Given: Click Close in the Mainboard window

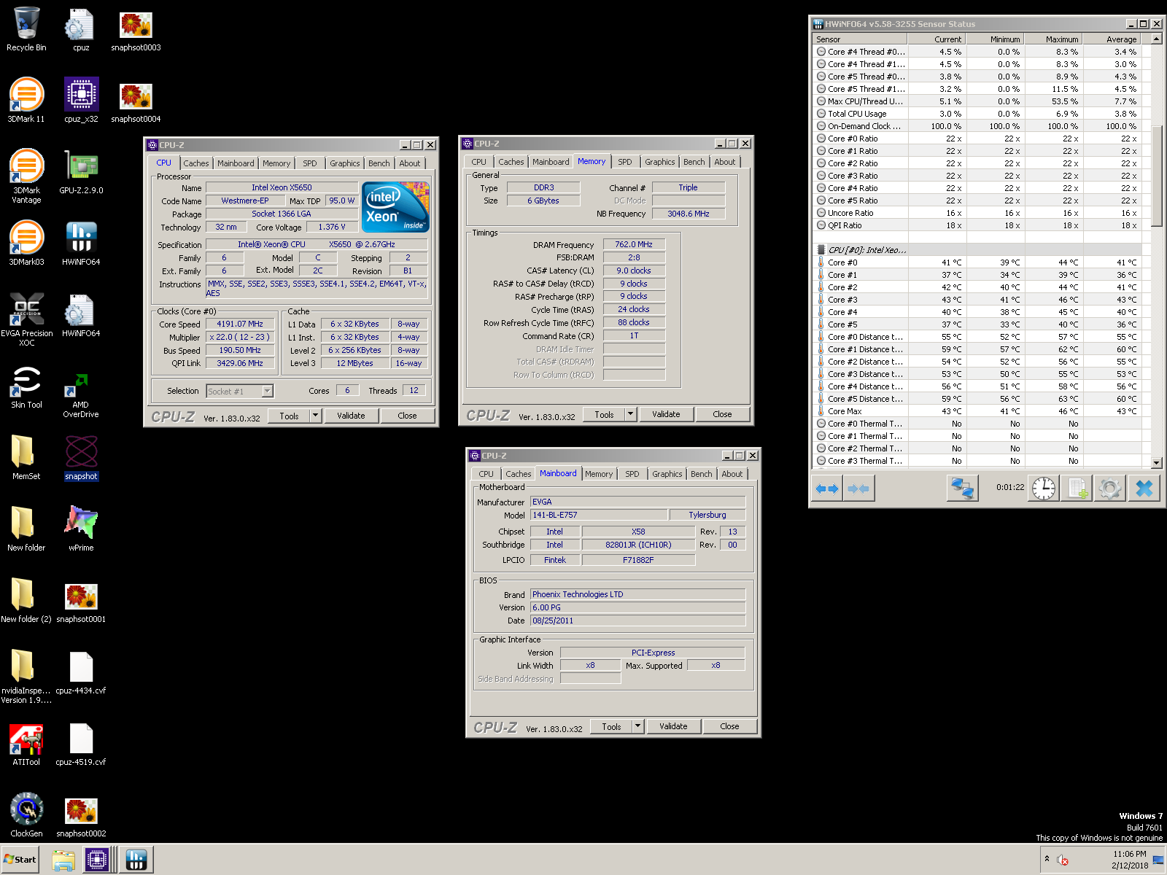Looking at the screenshot, I should pyautogui.click(x=729, y=726).
